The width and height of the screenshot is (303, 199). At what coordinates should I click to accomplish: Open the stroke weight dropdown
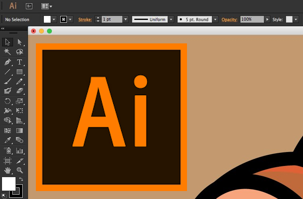tap(126, 20)
